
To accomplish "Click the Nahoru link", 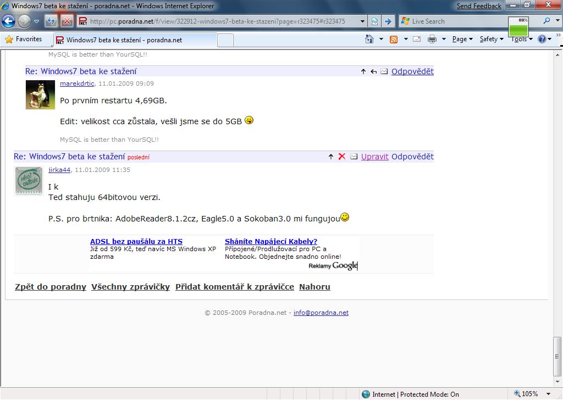I will 314,287.
